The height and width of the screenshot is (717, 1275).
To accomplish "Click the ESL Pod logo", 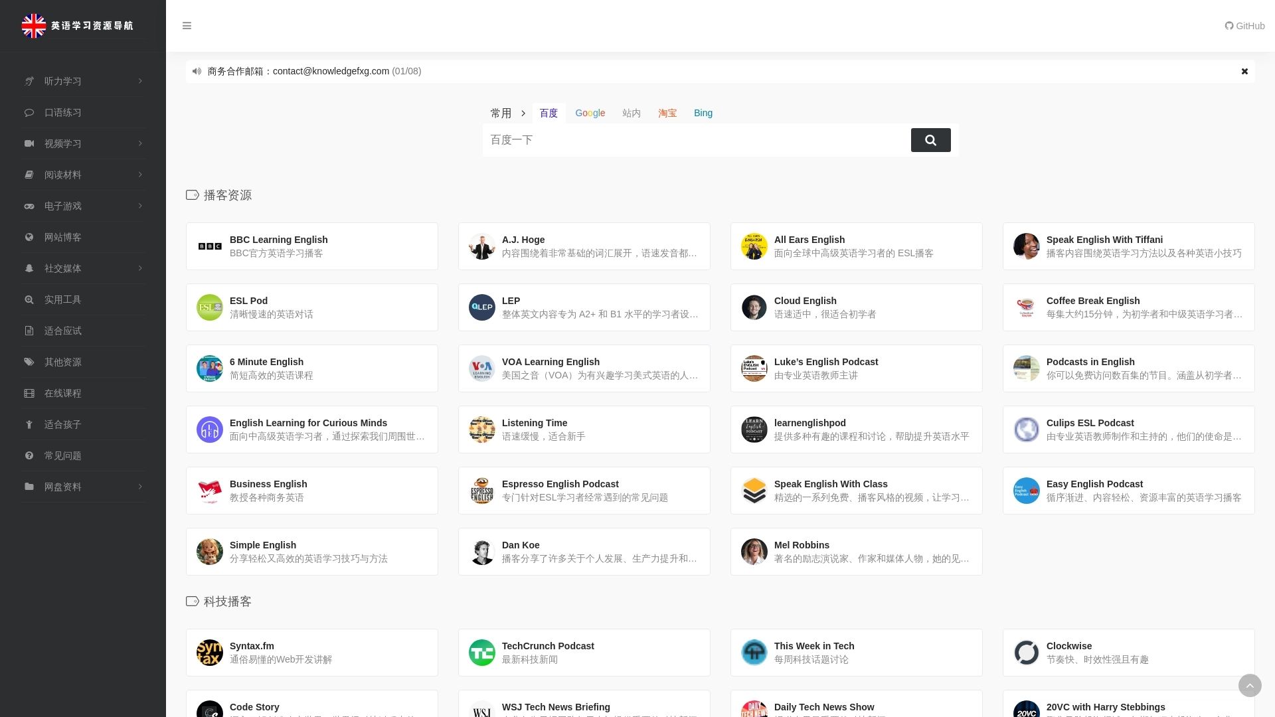I will (210, 307).
